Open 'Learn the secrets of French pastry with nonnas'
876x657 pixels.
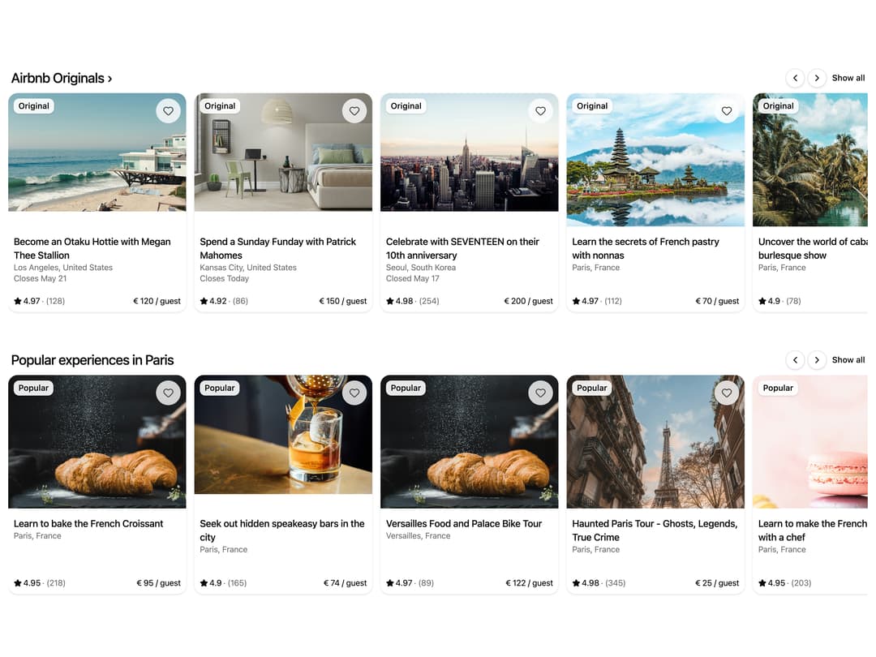[646, 249]
